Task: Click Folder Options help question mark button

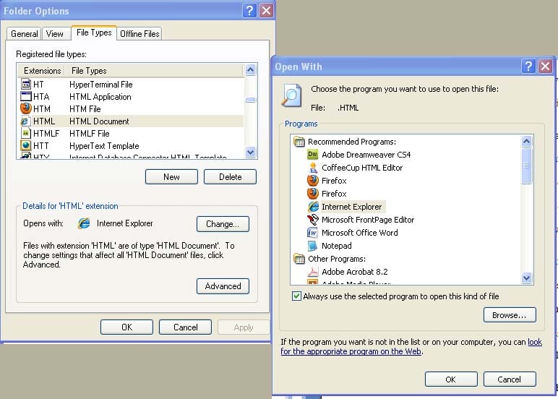Action: [249, 11]
